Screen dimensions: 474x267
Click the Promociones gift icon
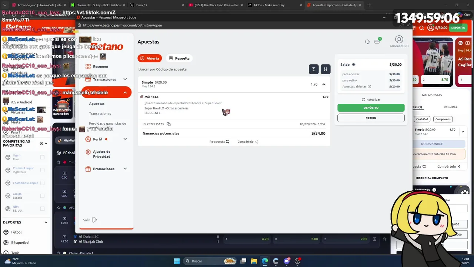(x=88, y=169)
